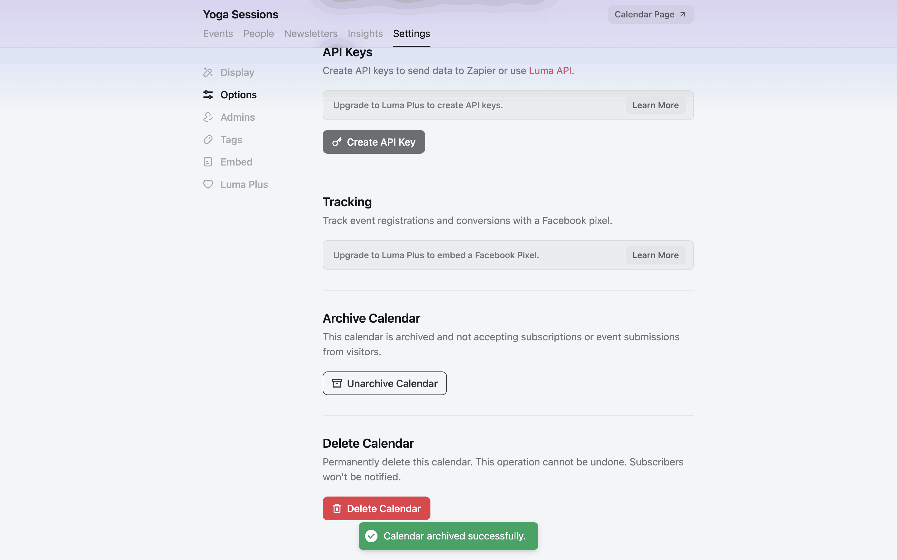Click the key icon on Create API Key
The image size is (897, 560).
pyautogui.click(x=337, y=142)
